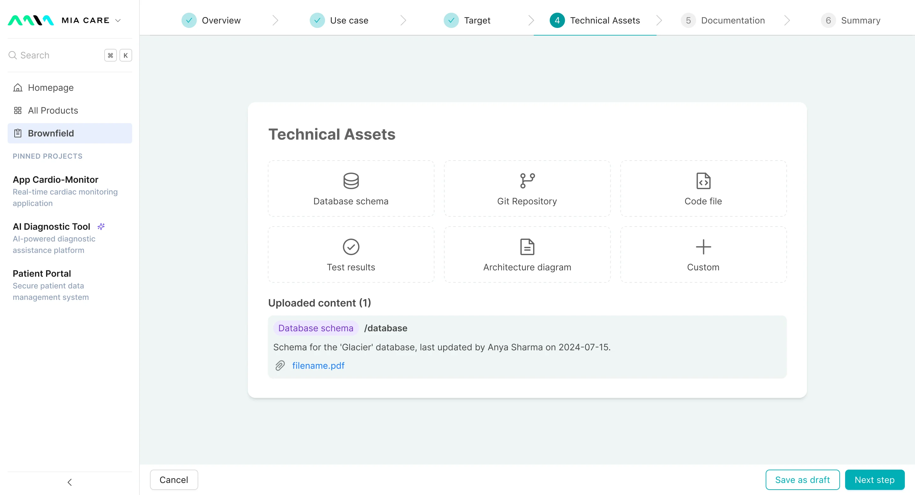
Task: Collapse the sidebar with the bottom chevron
Action: coord(70,482)
